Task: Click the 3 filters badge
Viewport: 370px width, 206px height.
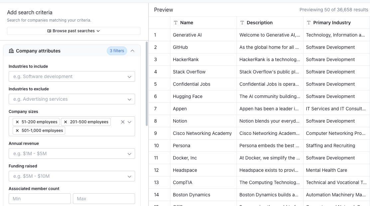Action: point(117,51)
